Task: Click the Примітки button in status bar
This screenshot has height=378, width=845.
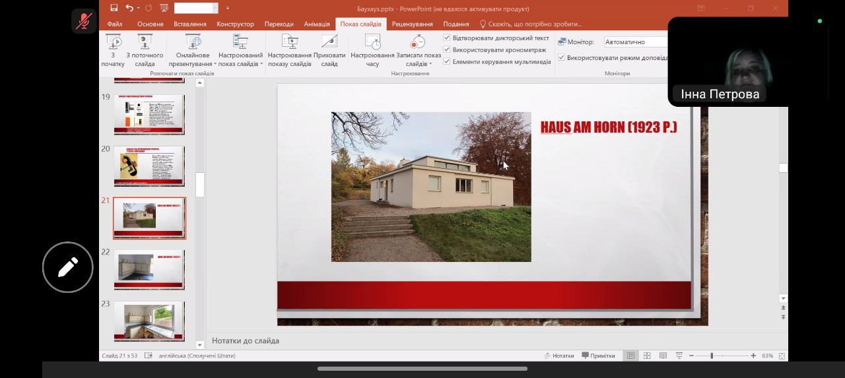Action: click(x=598, y=356)
